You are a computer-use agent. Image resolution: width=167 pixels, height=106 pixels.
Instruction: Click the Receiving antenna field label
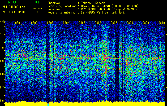pos(61,12)
